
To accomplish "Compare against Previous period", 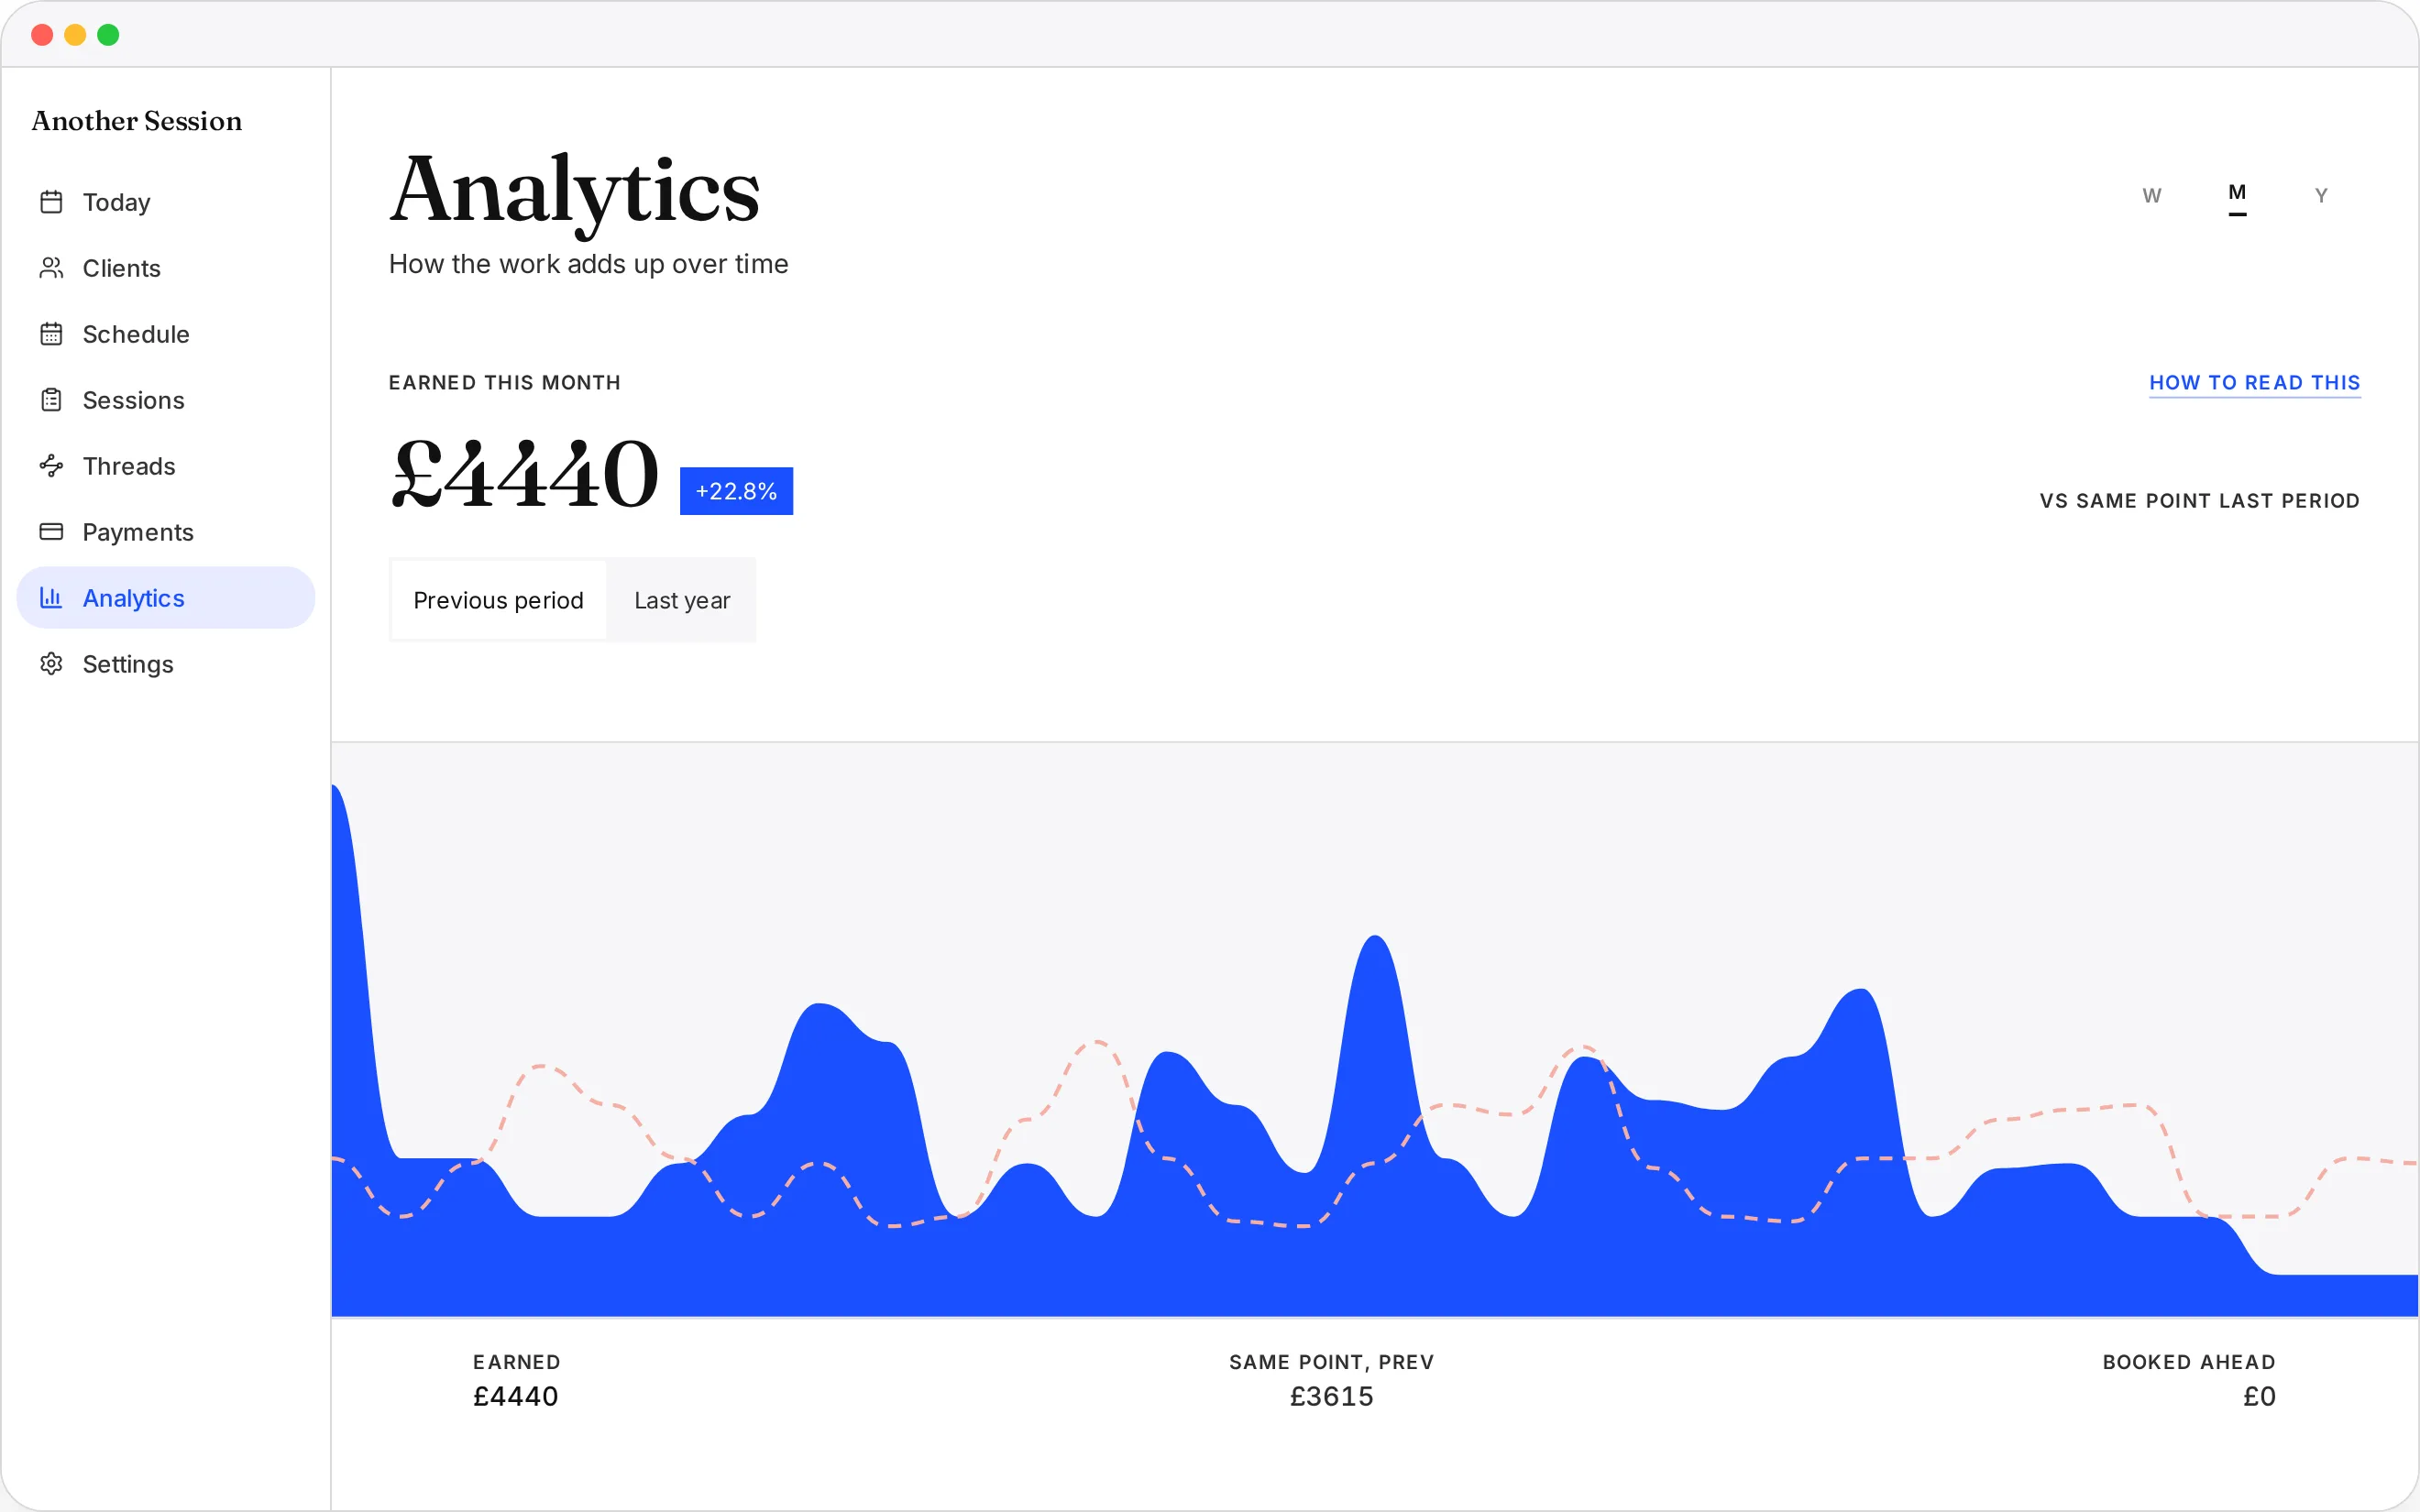I will 498,600.
